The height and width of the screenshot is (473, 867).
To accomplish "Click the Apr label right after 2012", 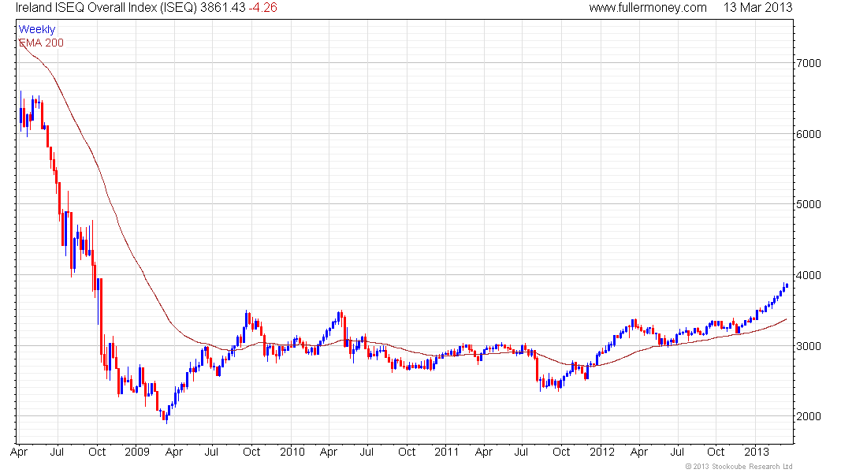I will click(639, 453).
